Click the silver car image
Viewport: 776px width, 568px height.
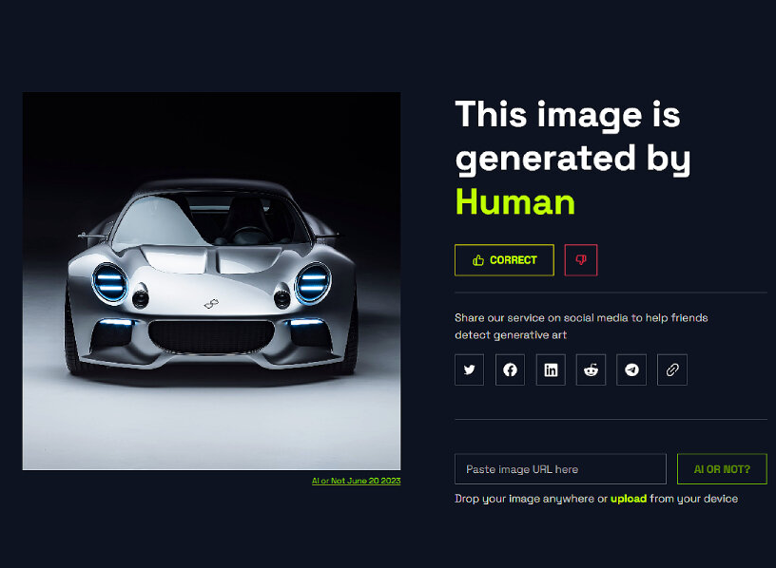tap(211, 281)
